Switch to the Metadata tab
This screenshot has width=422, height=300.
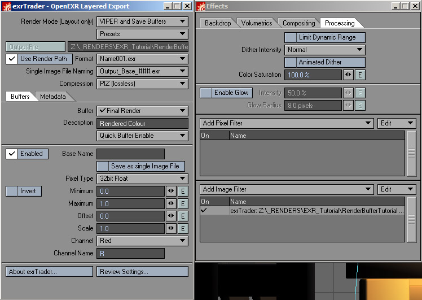tap(53, 97)
